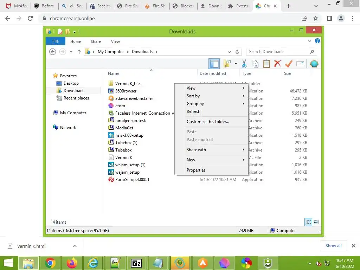Click the Copy icon in toolbar
Screen dimensions: 360x270
click(255, 64)
